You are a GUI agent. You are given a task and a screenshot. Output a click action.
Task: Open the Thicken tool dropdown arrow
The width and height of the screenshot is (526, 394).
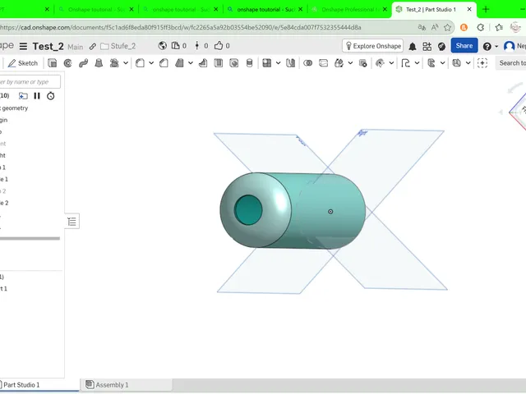point(126,63)
